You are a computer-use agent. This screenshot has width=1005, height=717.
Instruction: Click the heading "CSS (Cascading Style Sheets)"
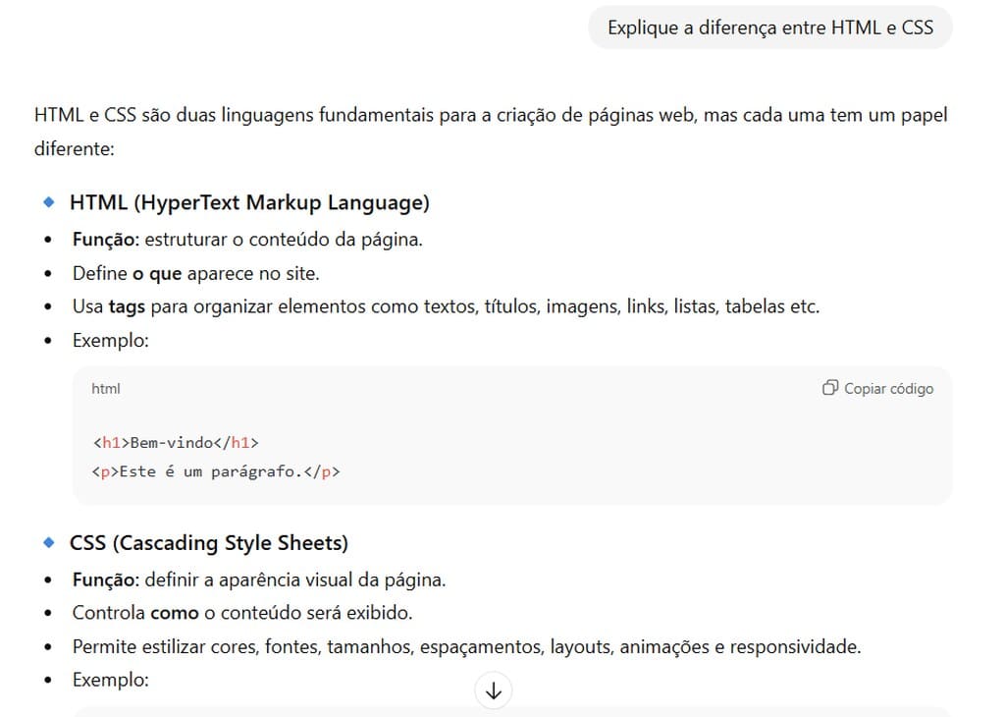[209, 542]
